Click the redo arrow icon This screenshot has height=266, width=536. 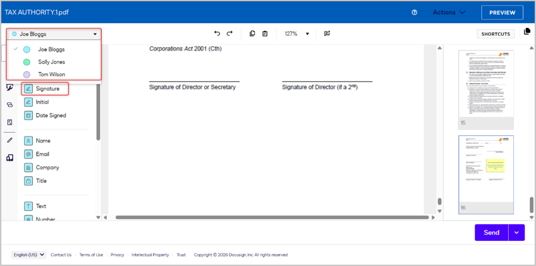pyautogui.click(x=230, y=34)
